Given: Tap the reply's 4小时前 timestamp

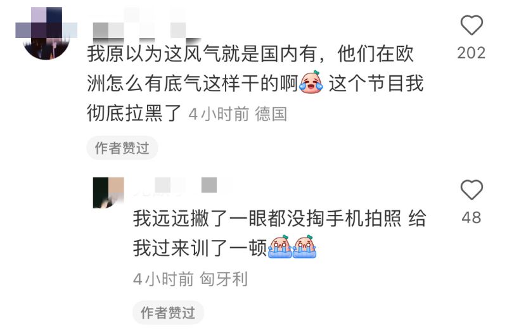Looking at the screenshot, I should click(x=164, y=279).
